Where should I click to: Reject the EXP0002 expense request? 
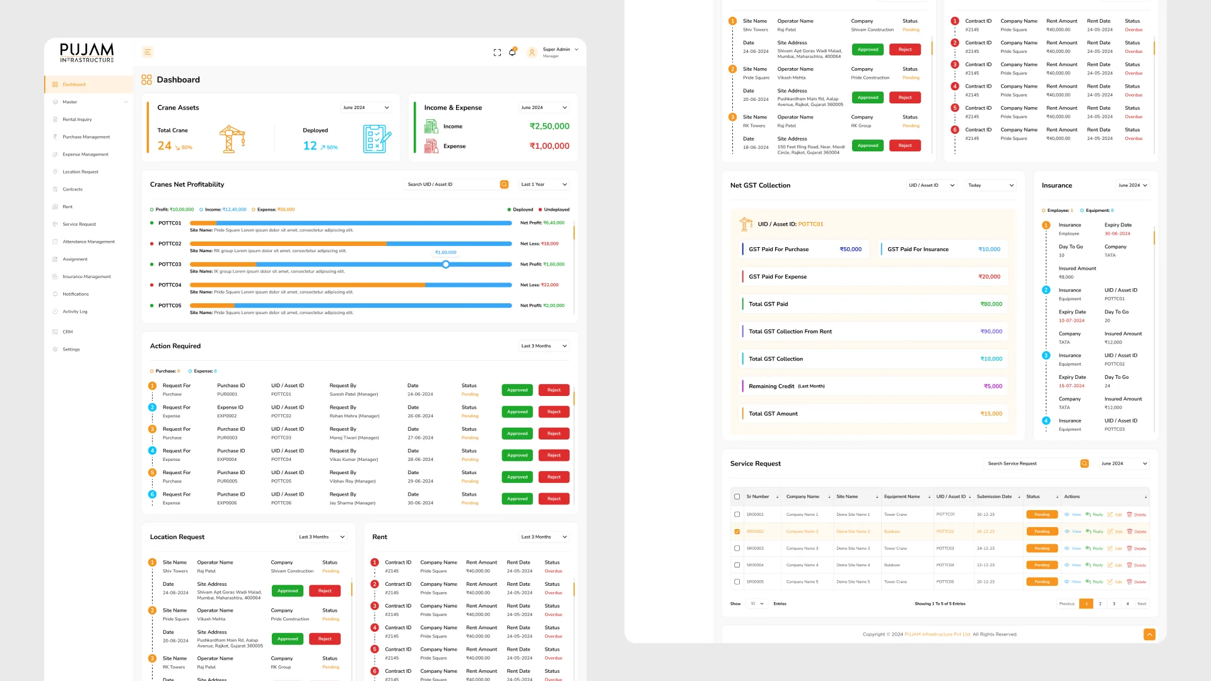point(554,412)
